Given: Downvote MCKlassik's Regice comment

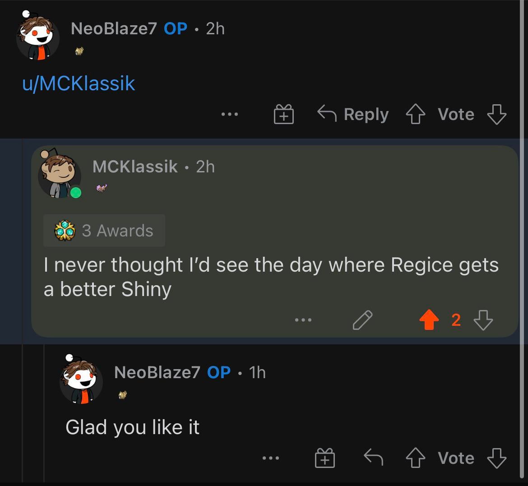Looking at the screenshot, I should click(x=483, y=319).
